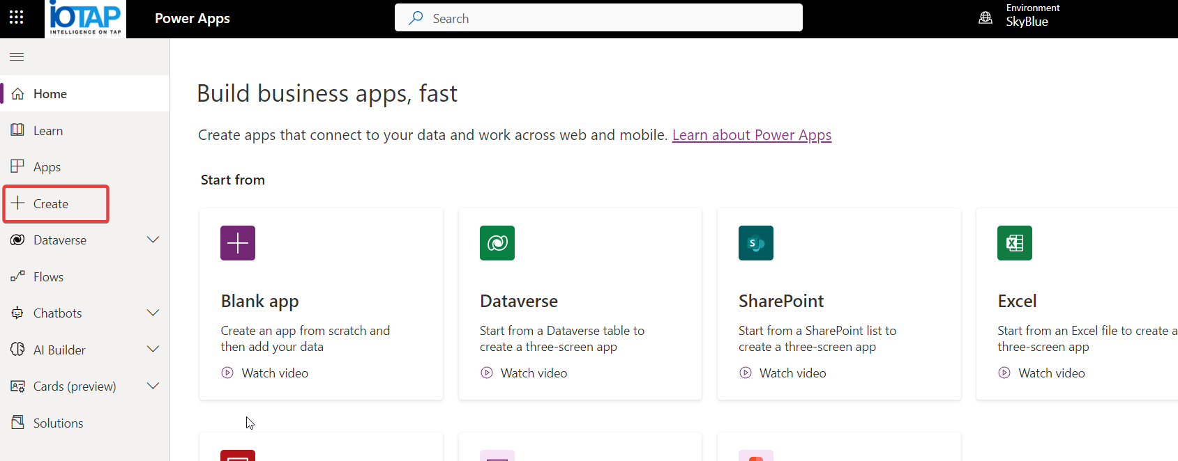Click the purple Blank app plus tile icon
This screenshot has height=461, width=1178.
tap(238, 243)
